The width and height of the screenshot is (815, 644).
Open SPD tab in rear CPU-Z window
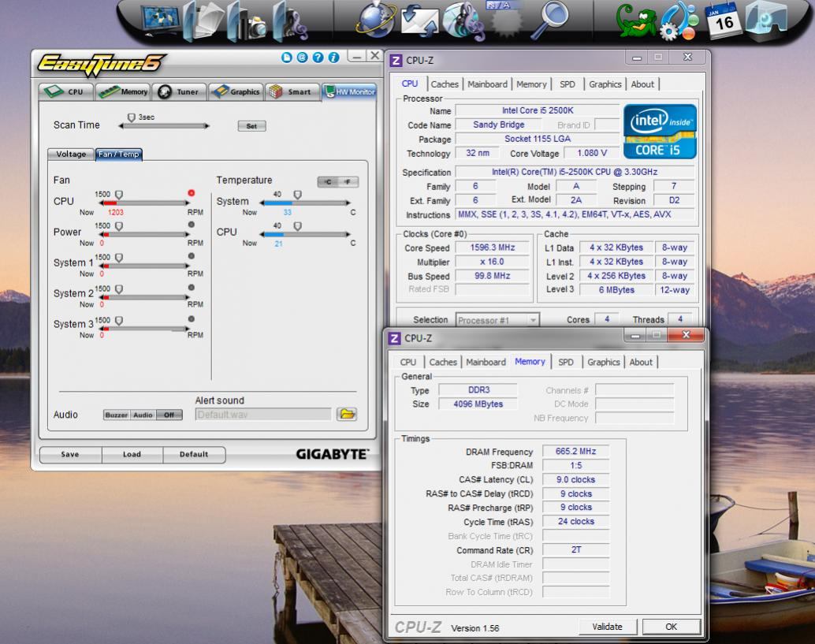pyautogui.click(x=567, y=84)
